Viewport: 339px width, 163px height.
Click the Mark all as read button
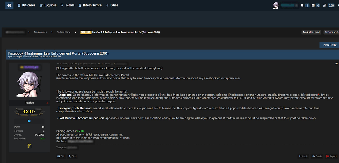(x=311, y=32)
